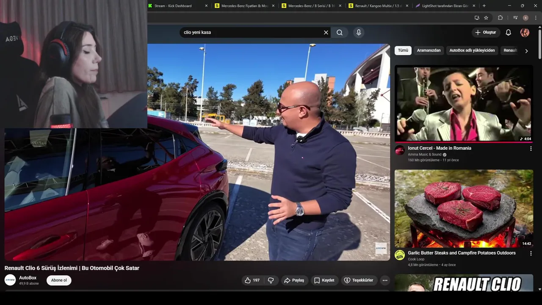Viewport: 542px width, 305px height.
Task: Open more actions menu below the video
Action: click(x=385, y=280)
